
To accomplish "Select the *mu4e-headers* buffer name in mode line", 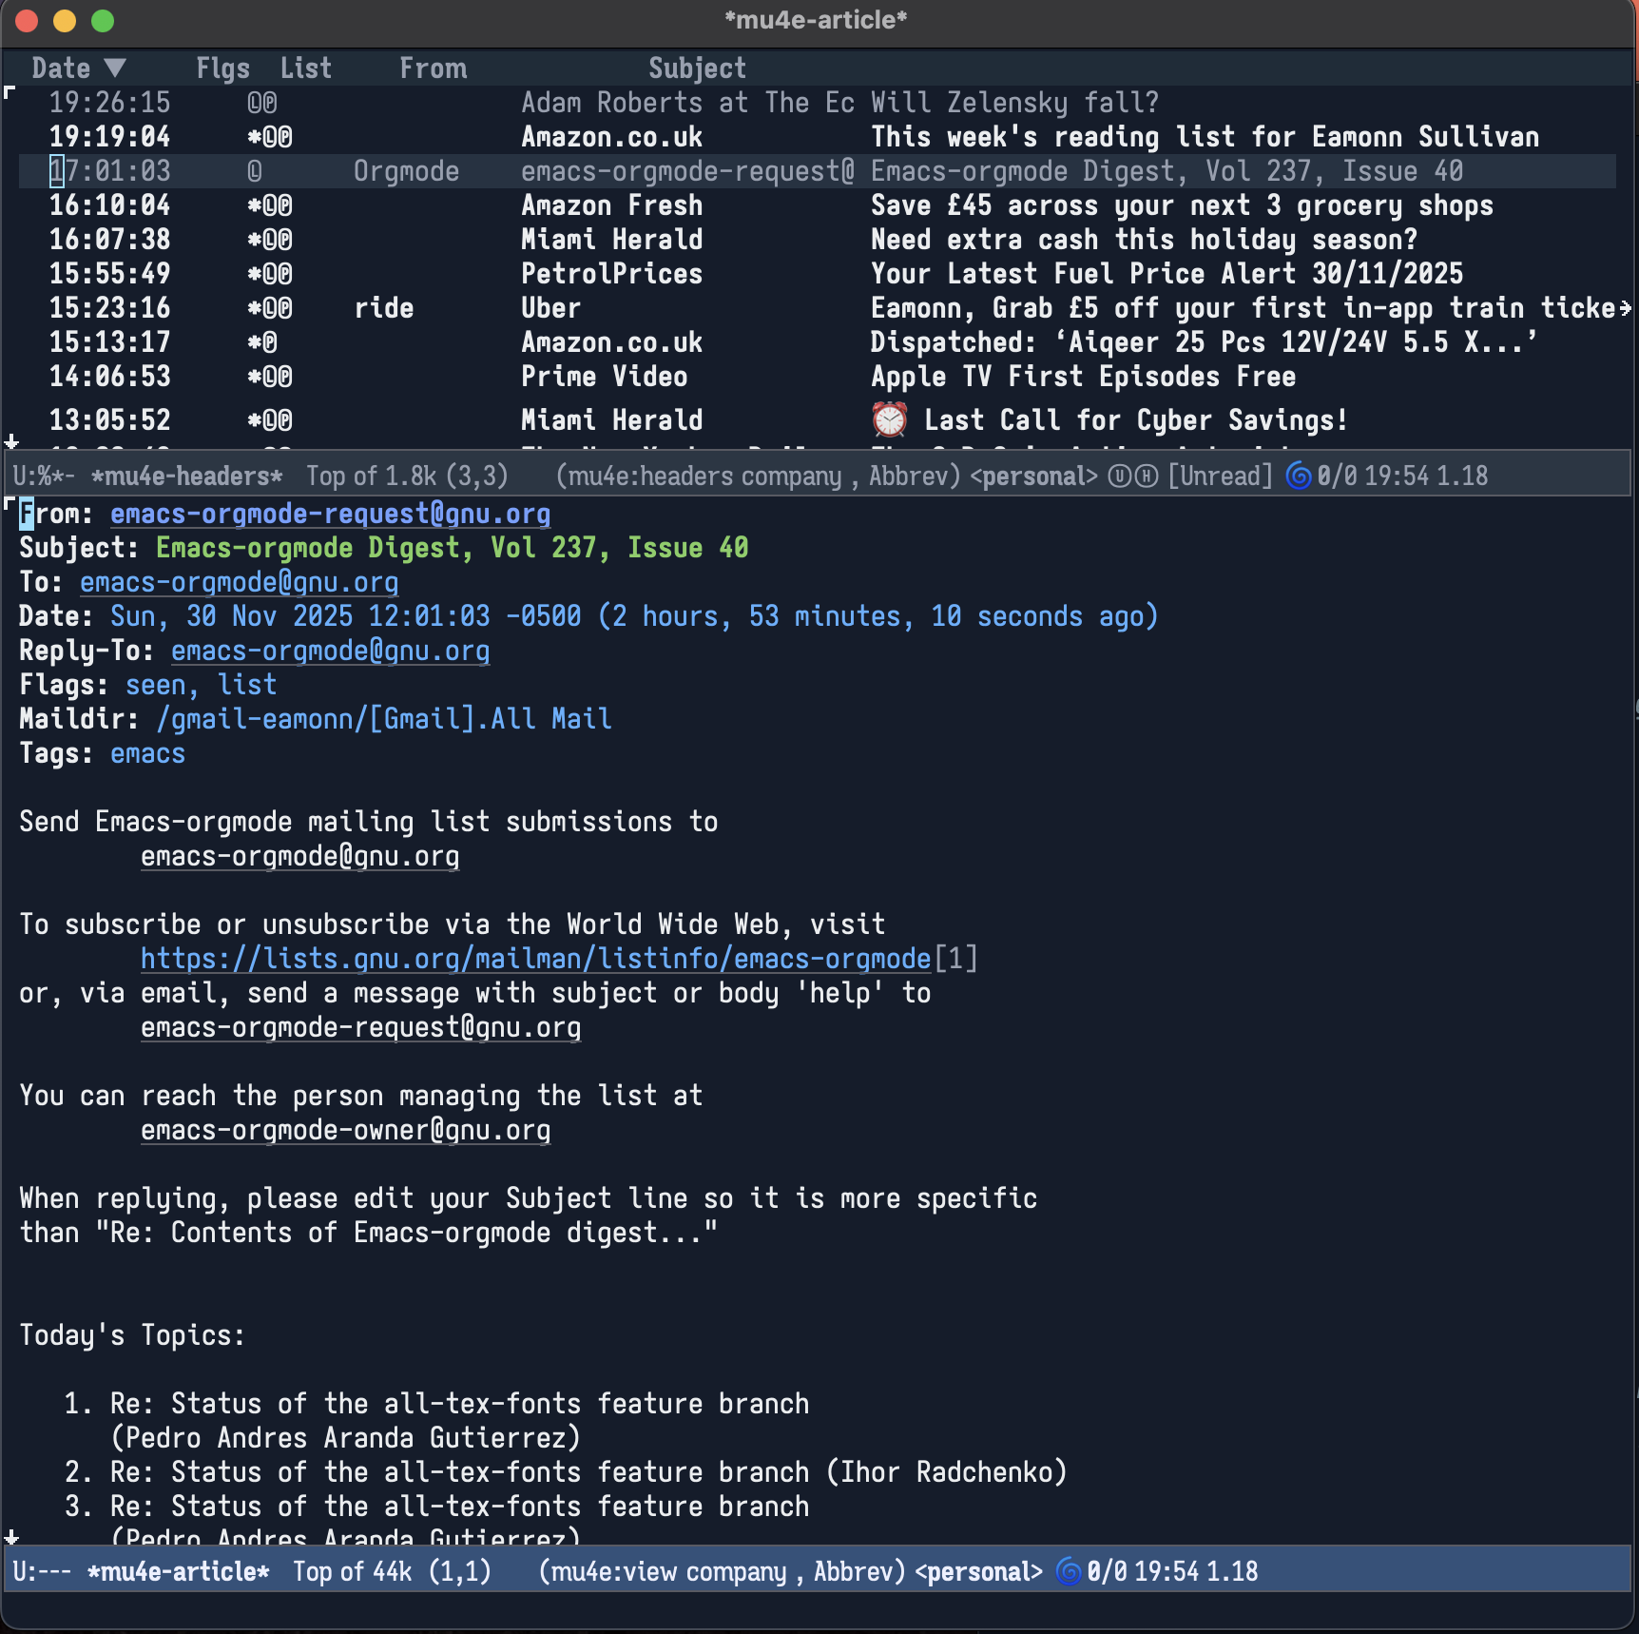I will tap(186, 477).
